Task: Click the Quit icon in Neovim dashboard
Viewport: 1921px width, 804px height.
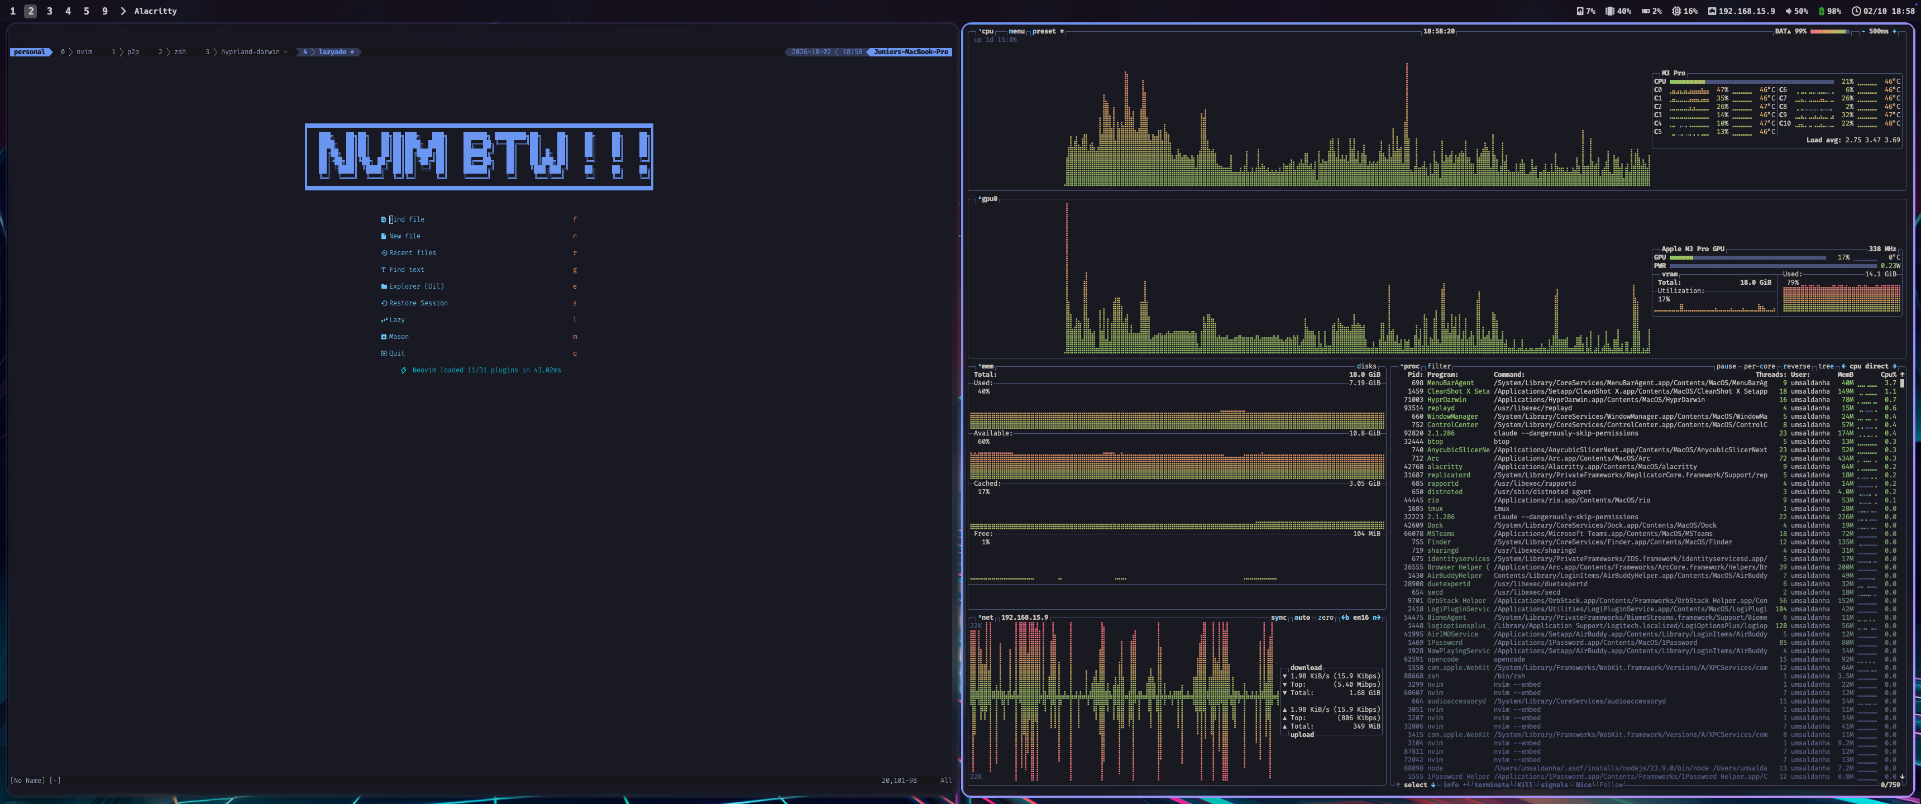Action: point(383,353)
